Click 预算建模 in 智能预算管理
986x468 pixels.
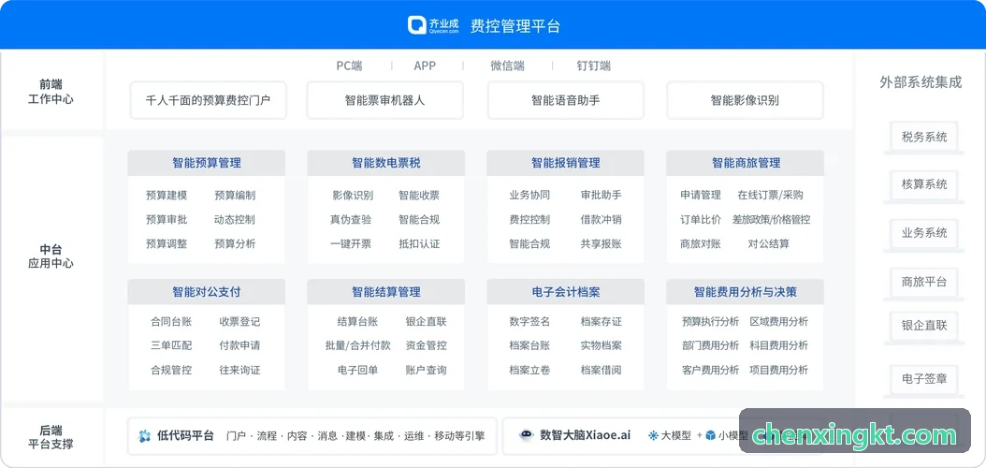pyautogui.click(x=167, y=195)
